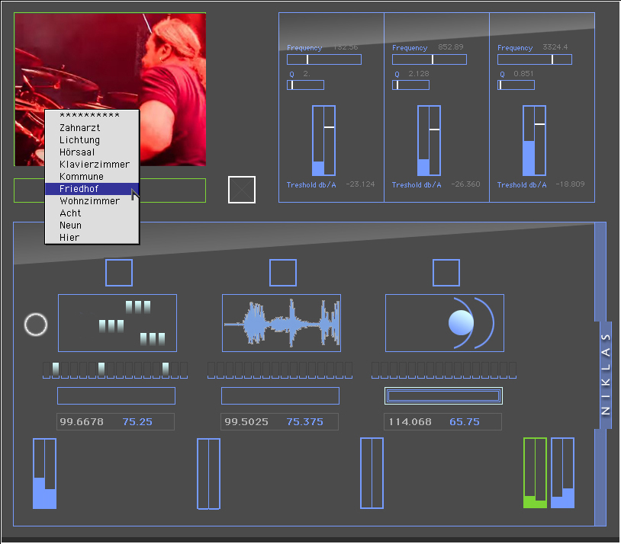Select Acht from the popup menu
This screenshot has height=544, width=621.
point(92,213)
